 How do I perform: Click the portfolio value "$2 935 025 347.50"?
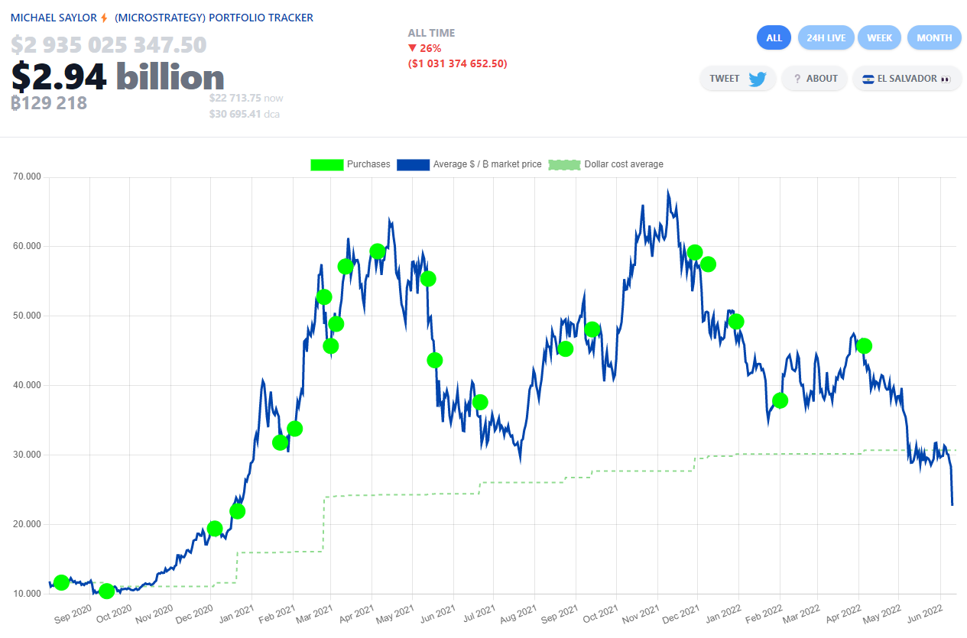point(109,45)
